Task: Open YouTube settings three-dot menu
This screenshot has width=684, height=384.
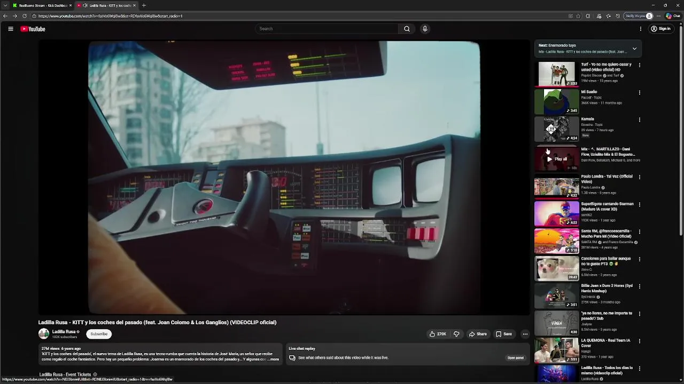Action: 641,29
